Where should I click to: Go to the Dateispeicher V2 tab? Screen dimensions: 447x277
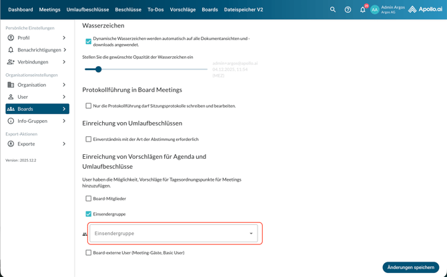pos(243,10)
